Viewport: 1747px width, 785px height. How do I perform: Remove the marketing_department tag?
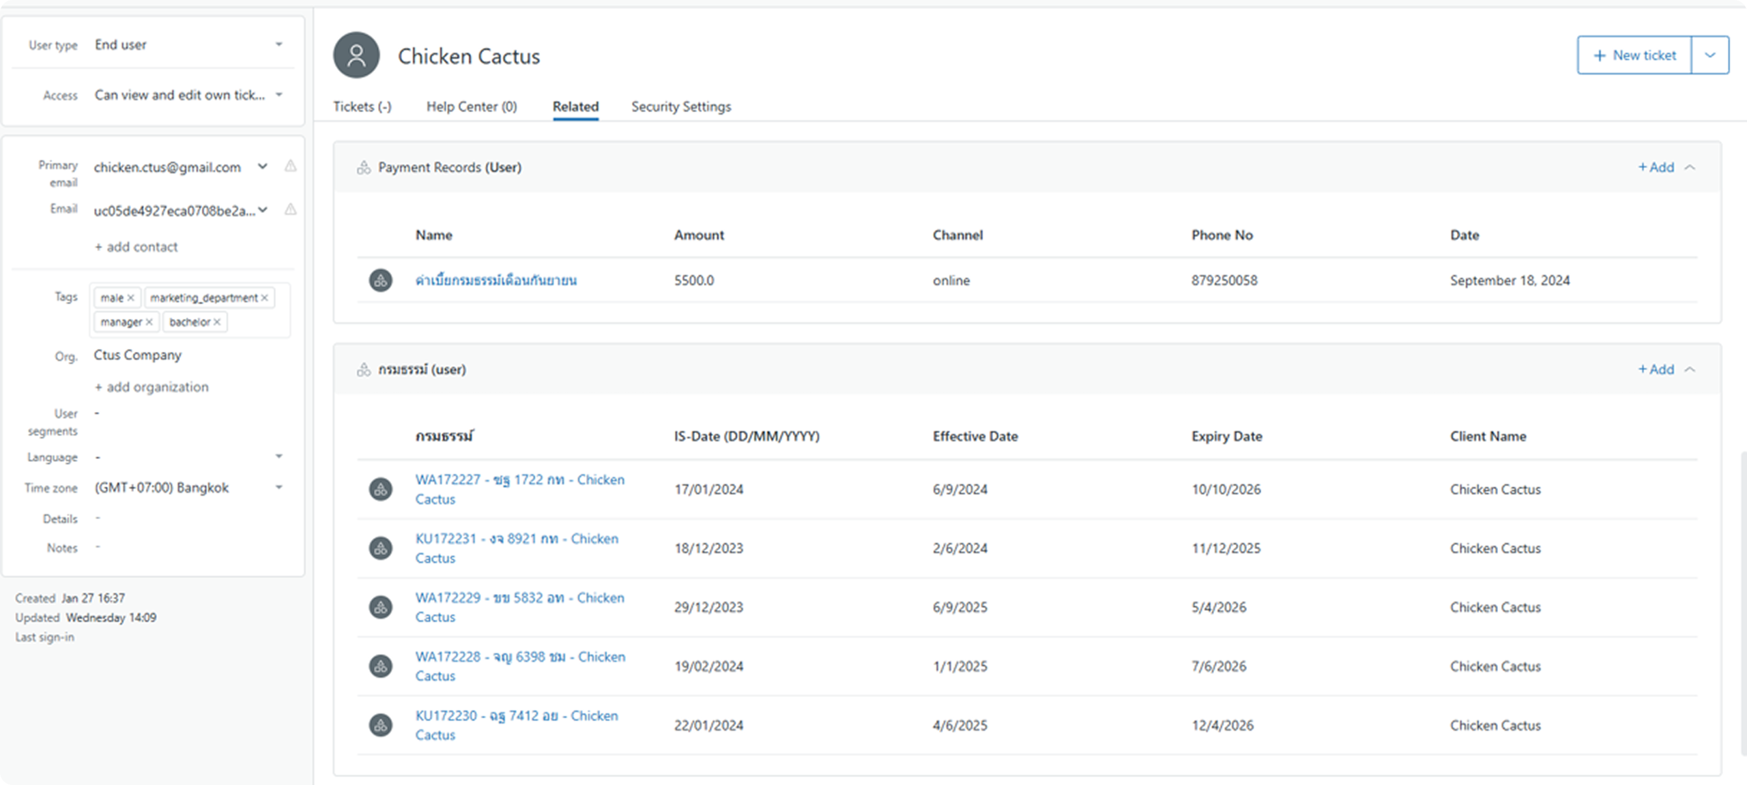tap(265, 298)
